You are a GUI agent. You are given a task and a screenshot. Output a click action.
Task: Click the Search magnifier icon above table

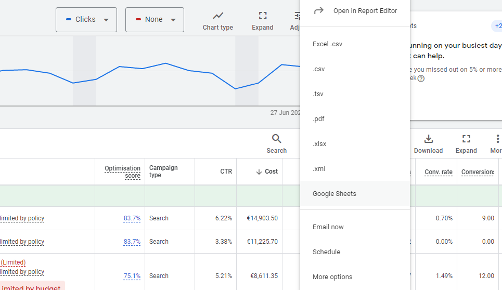point(276,139)
